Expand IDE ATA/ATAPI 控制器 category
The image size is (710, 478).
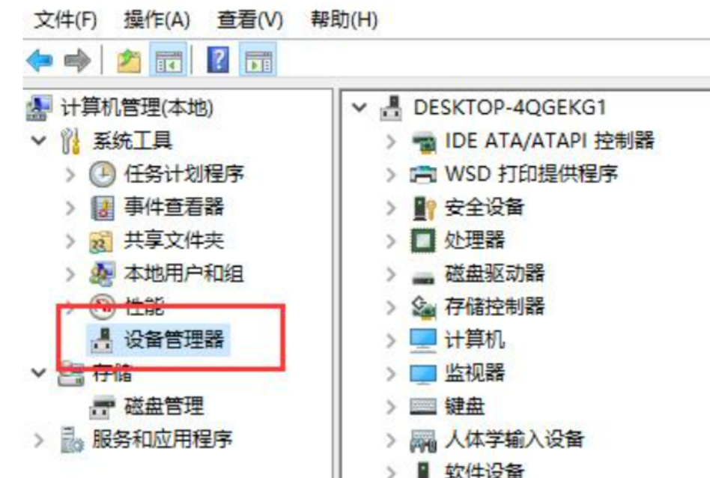tap(391, 142)
